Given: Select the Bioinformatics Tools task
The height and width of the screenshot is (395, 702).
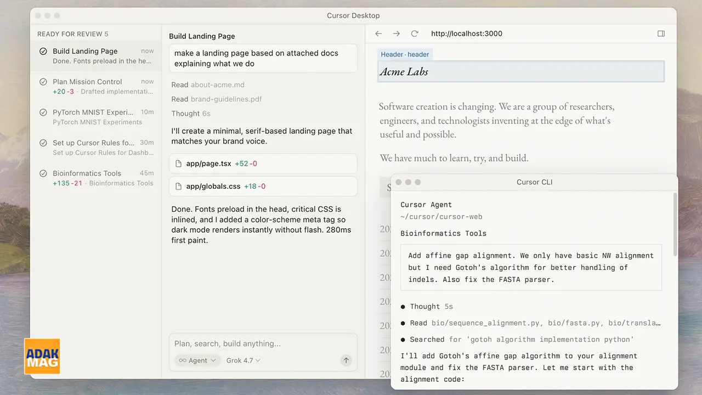Looking at the screenshot, I should pos(95,178).
